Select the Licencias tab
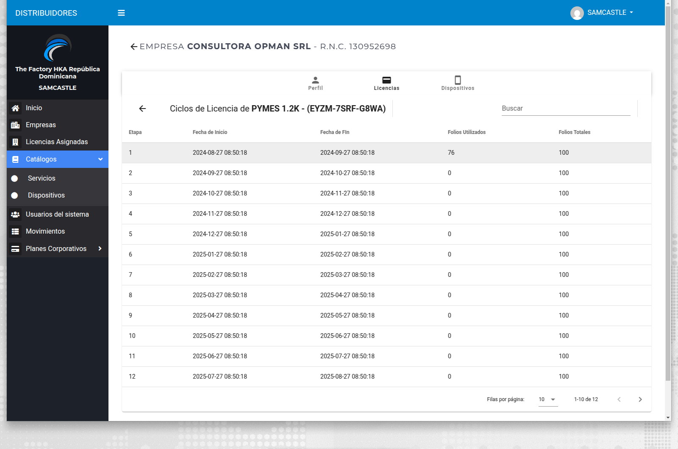This screenshot has height=449, width=678. [386, 83]
